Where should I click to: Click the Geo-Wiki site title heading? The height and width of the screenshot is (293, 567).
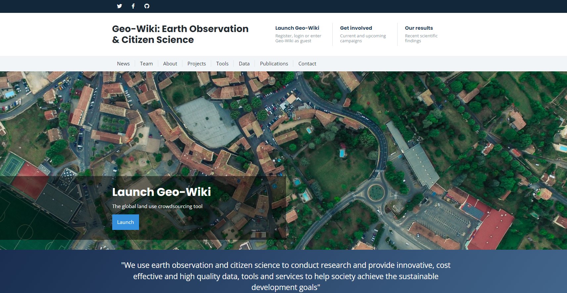(180, 34)
